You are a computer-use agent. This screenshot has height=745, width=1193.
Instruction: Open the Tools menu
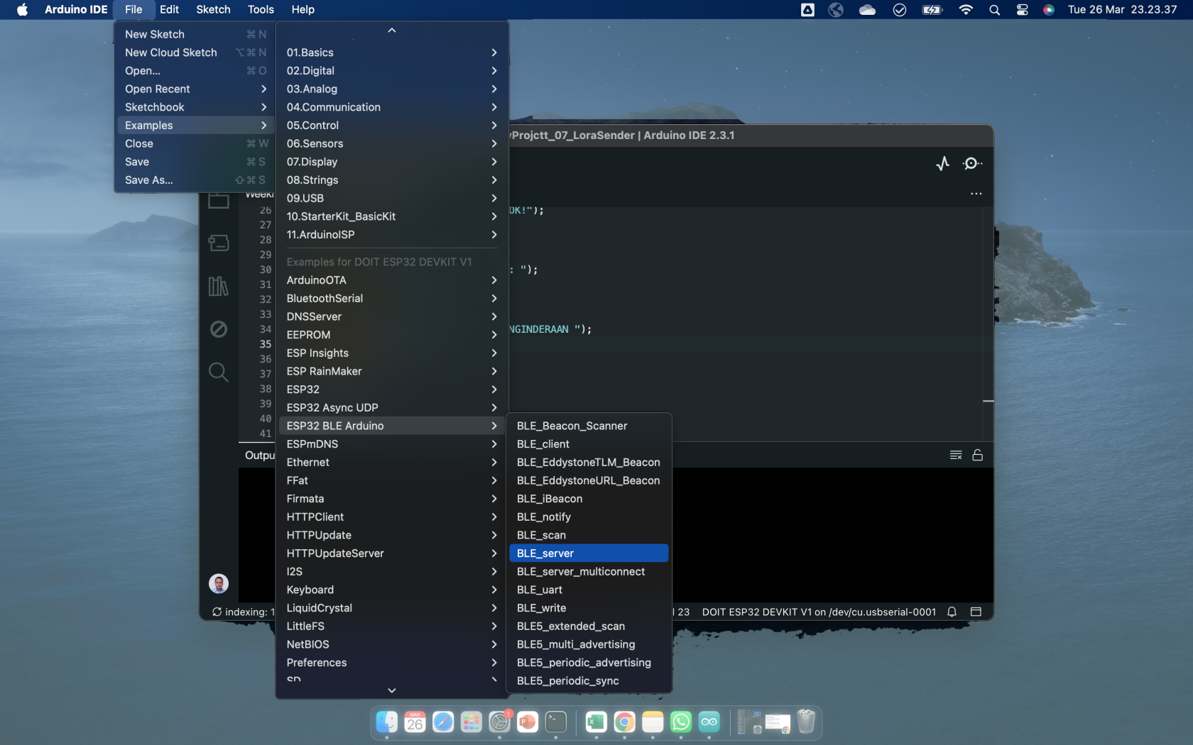[x=261, y=10]
